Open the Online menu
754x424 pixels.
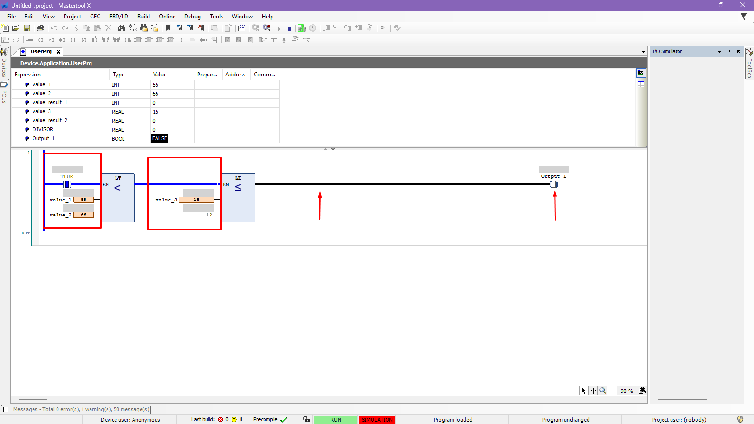tap(167, 17)
